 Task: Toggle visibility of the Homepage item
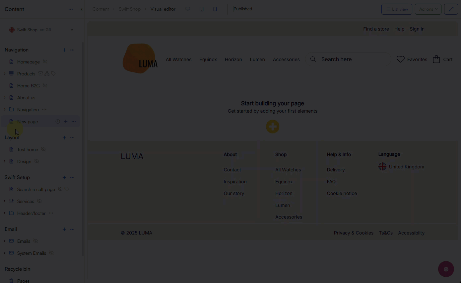(x=45, y=62)
